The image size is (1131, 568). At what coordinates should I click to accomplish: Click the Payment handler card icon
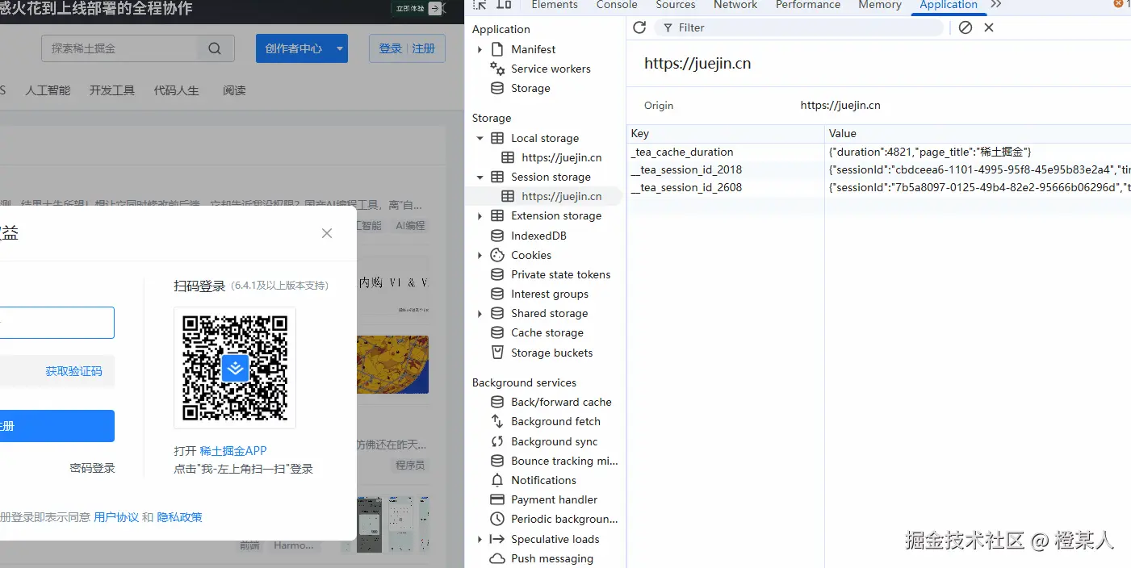497,499
